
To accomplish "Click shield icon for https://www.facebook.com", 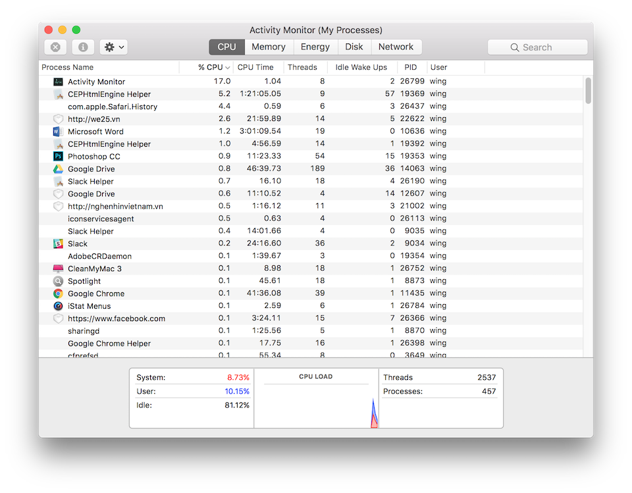I will 58,319.
